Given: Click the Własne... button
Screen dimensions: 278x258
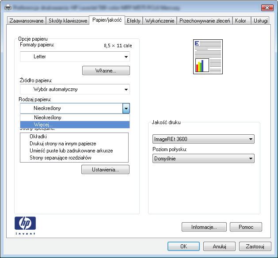Looking at the screenshot, I should pyautogui.click(x=106, y=71).
